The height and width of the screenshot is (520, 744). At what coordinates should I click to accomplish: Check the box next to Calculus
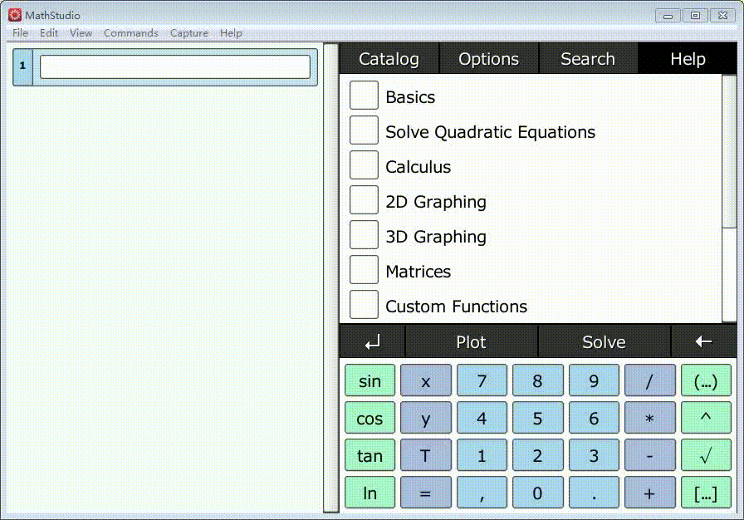[364, 165]
